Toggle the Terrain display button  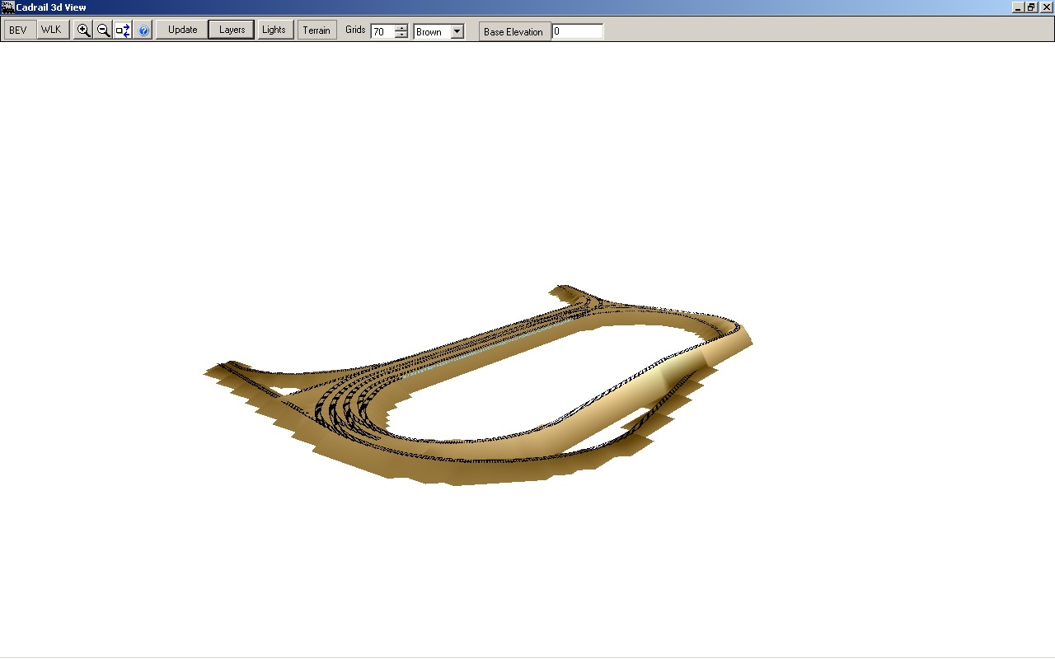point(316,30)
